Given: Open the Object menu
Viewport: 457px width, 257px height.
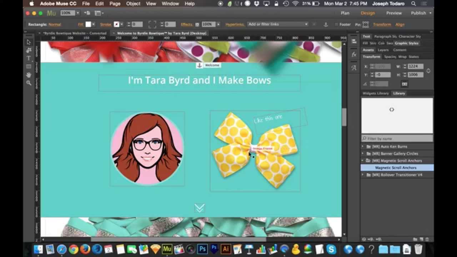Looking at the screenshot, I should [133, 4].
